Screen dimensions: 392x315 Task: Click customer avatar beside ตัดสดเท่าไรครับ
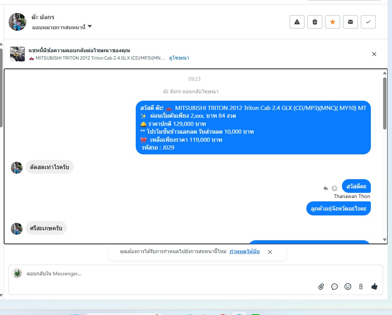(x=17, y=167)
